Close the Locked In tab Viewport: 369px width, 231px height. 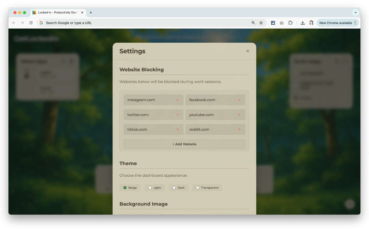82,12
